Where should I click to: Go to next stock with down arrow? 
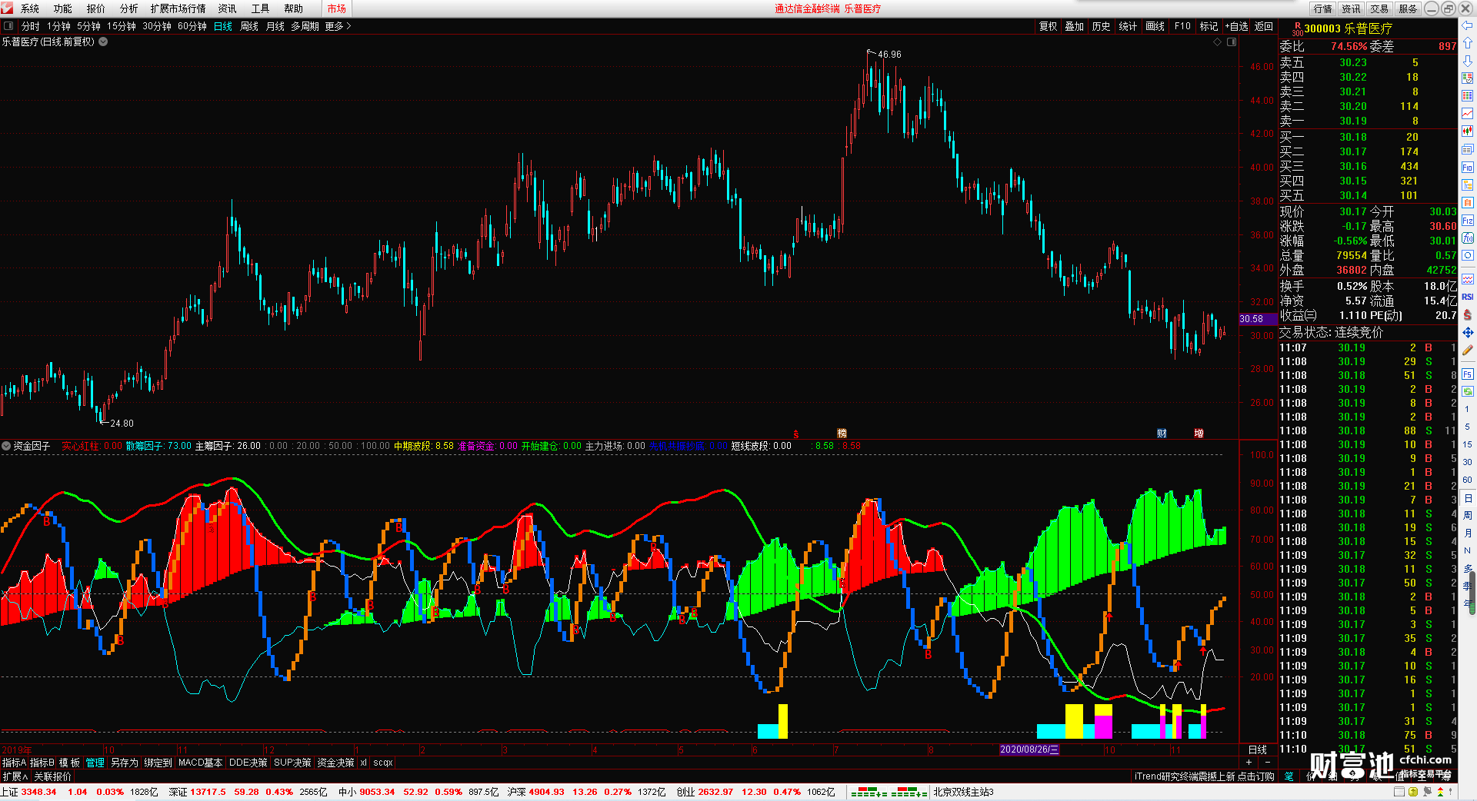[x=1467, y=61]
